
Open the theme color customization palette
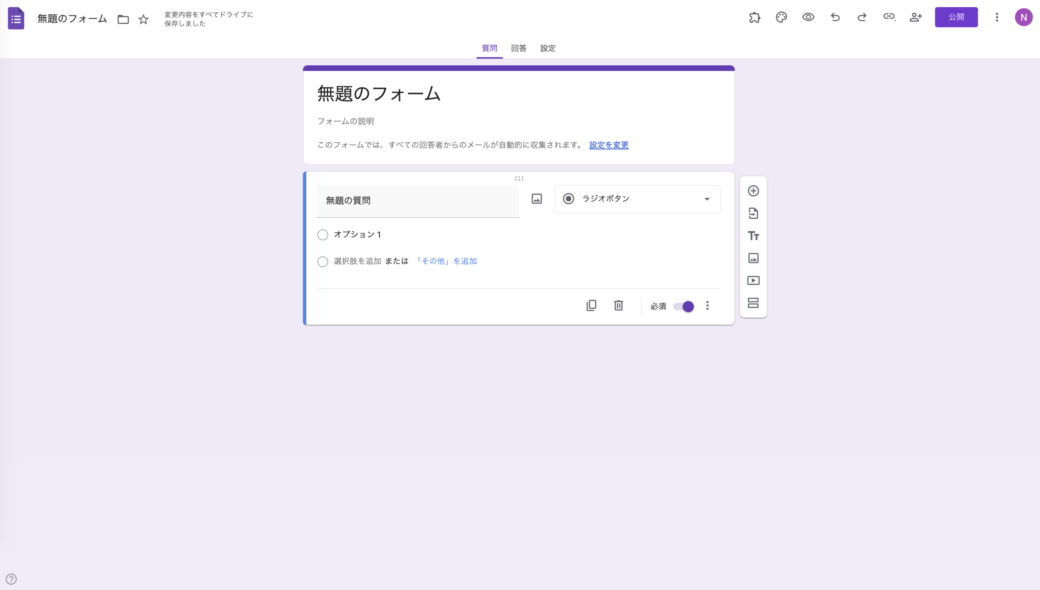781,17
